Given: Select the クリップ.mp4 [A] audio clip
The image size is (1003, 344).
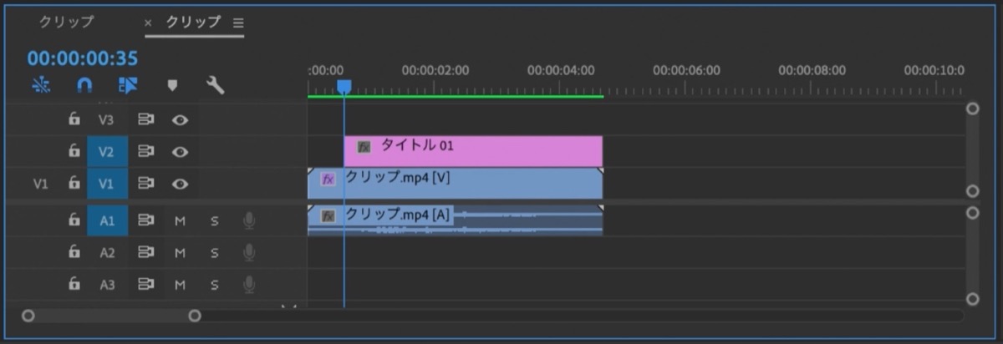Looking at the screenshot, I should point(455,220).
